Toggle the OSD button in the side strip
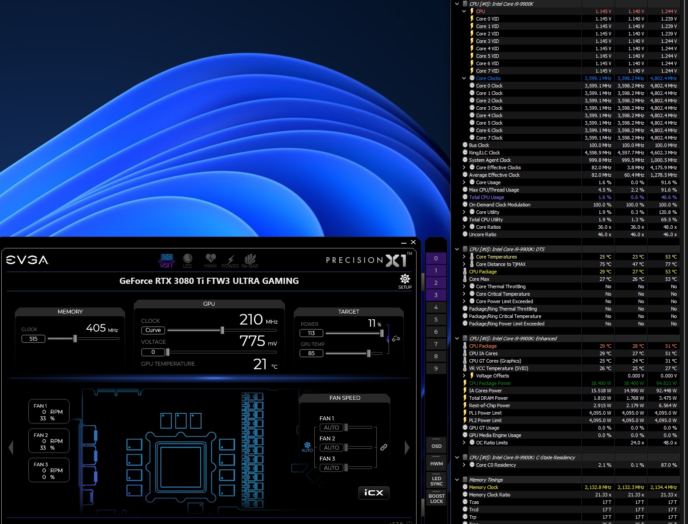The width and height of the screenshot is (688, 524). pos(436,446)
